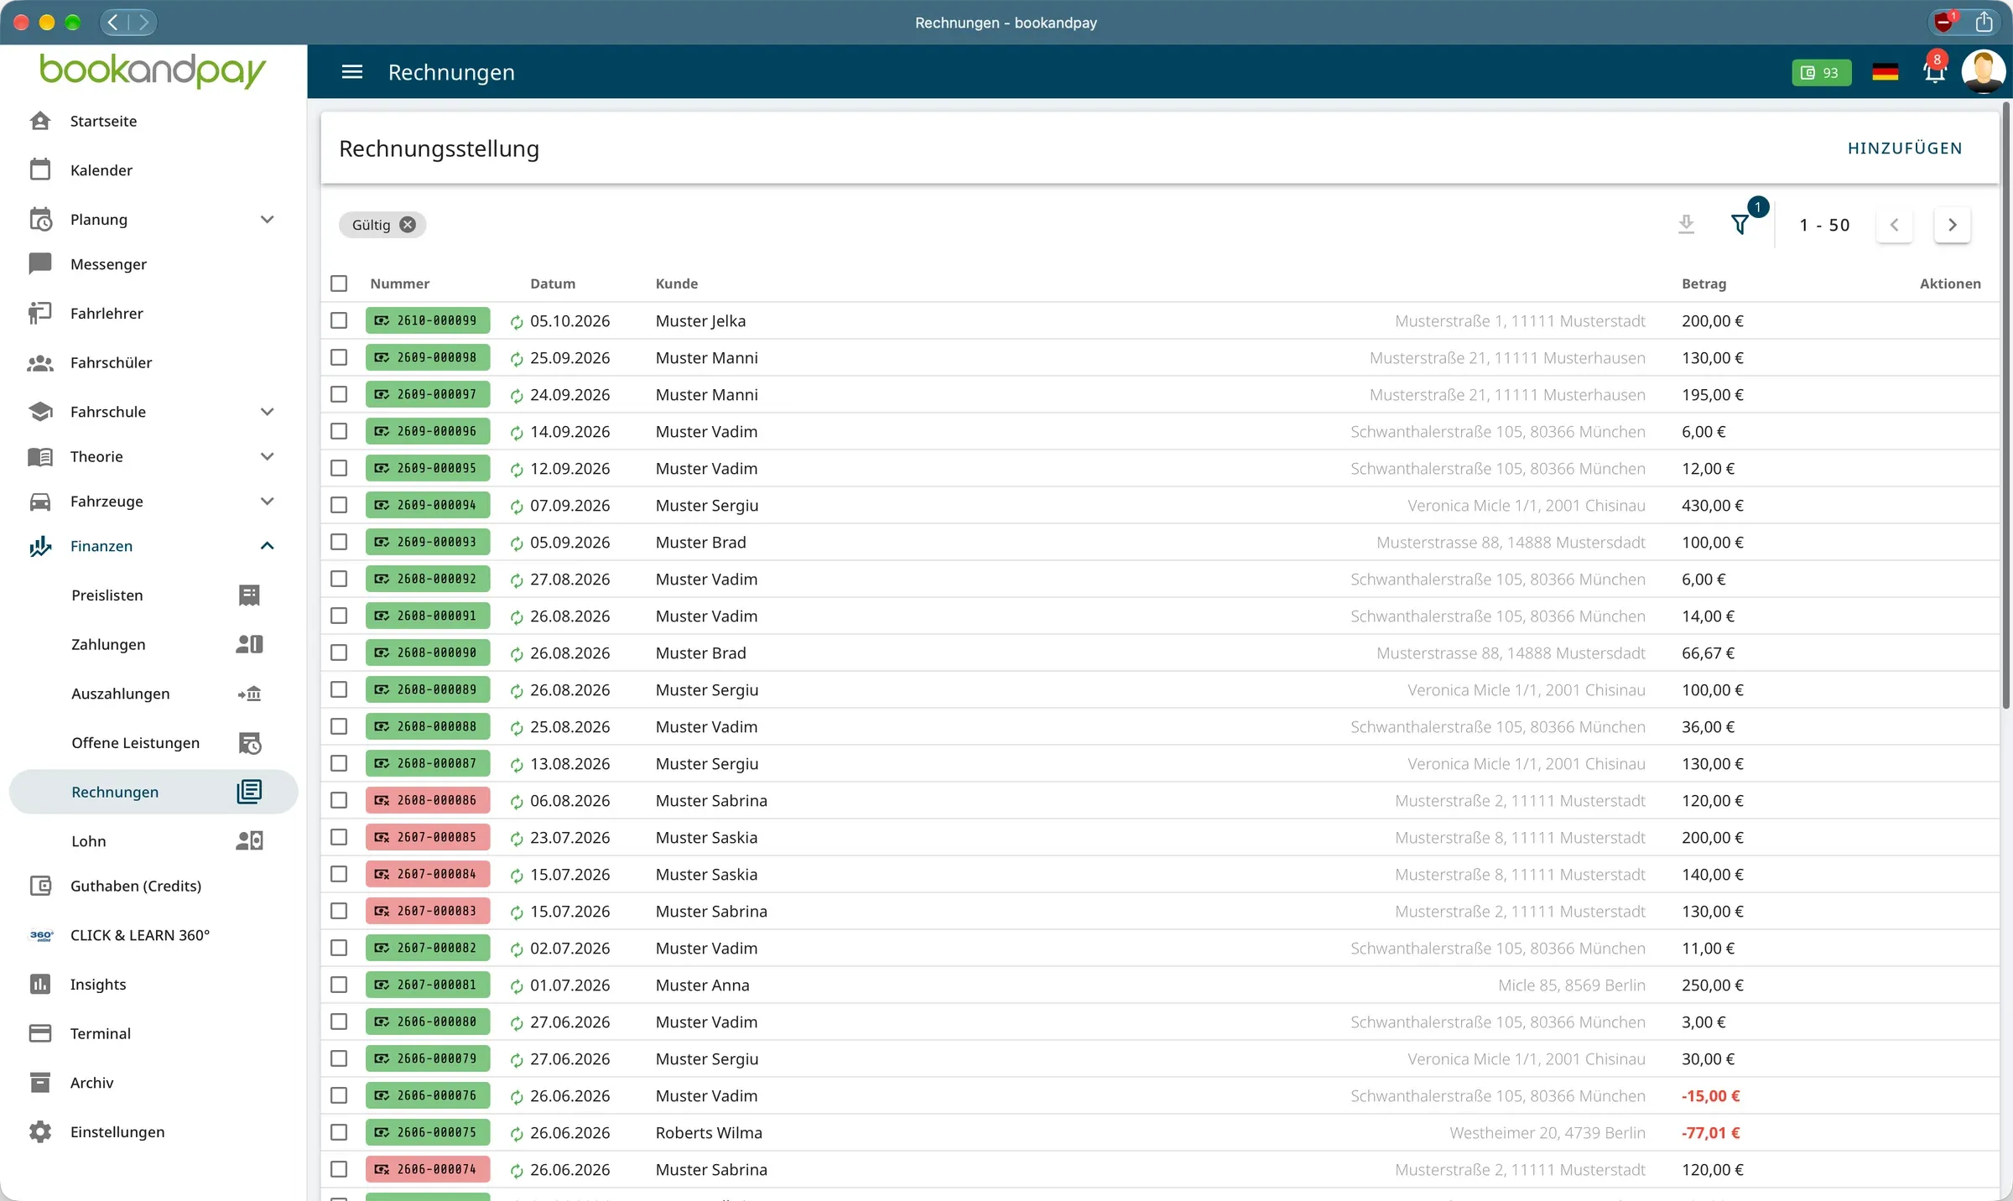Image resolution: width=2013 pixels, height=1201 pixels.
Task: Expand the Planung submenu chevron
Action: coord(268,220)
